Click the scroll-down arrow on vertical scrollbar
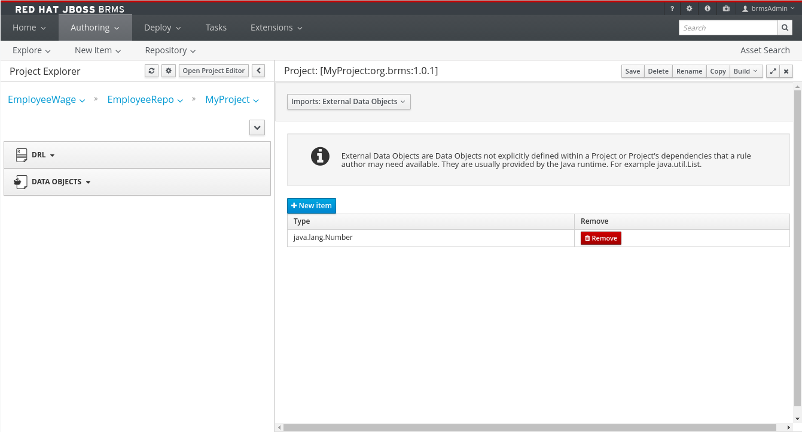802x432 pixels. 798,419
